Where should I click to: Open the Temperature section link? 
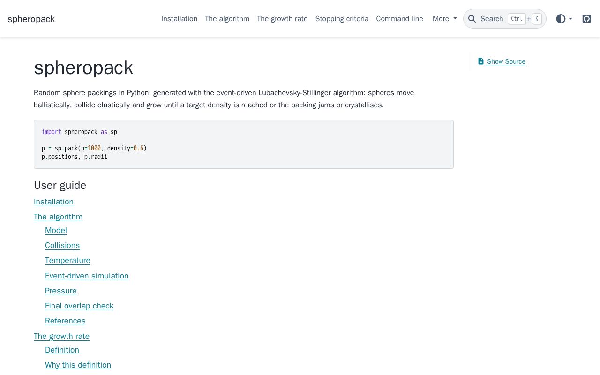coord(67,260)
